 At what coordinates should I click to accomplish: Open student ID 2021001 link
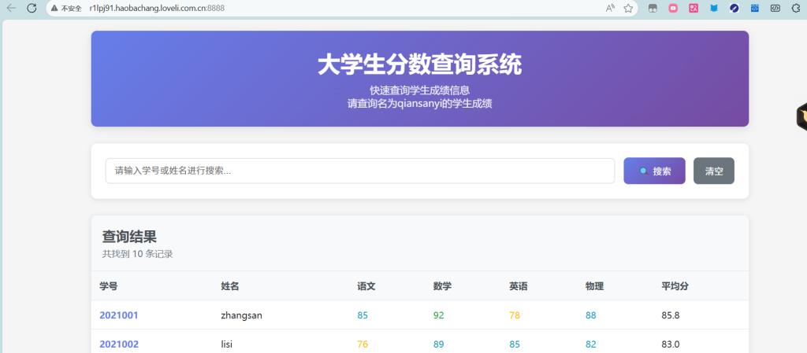pos(119,315)
